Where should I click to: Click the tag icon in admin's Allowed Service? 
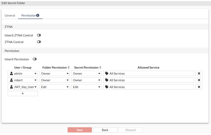(107, 74)
